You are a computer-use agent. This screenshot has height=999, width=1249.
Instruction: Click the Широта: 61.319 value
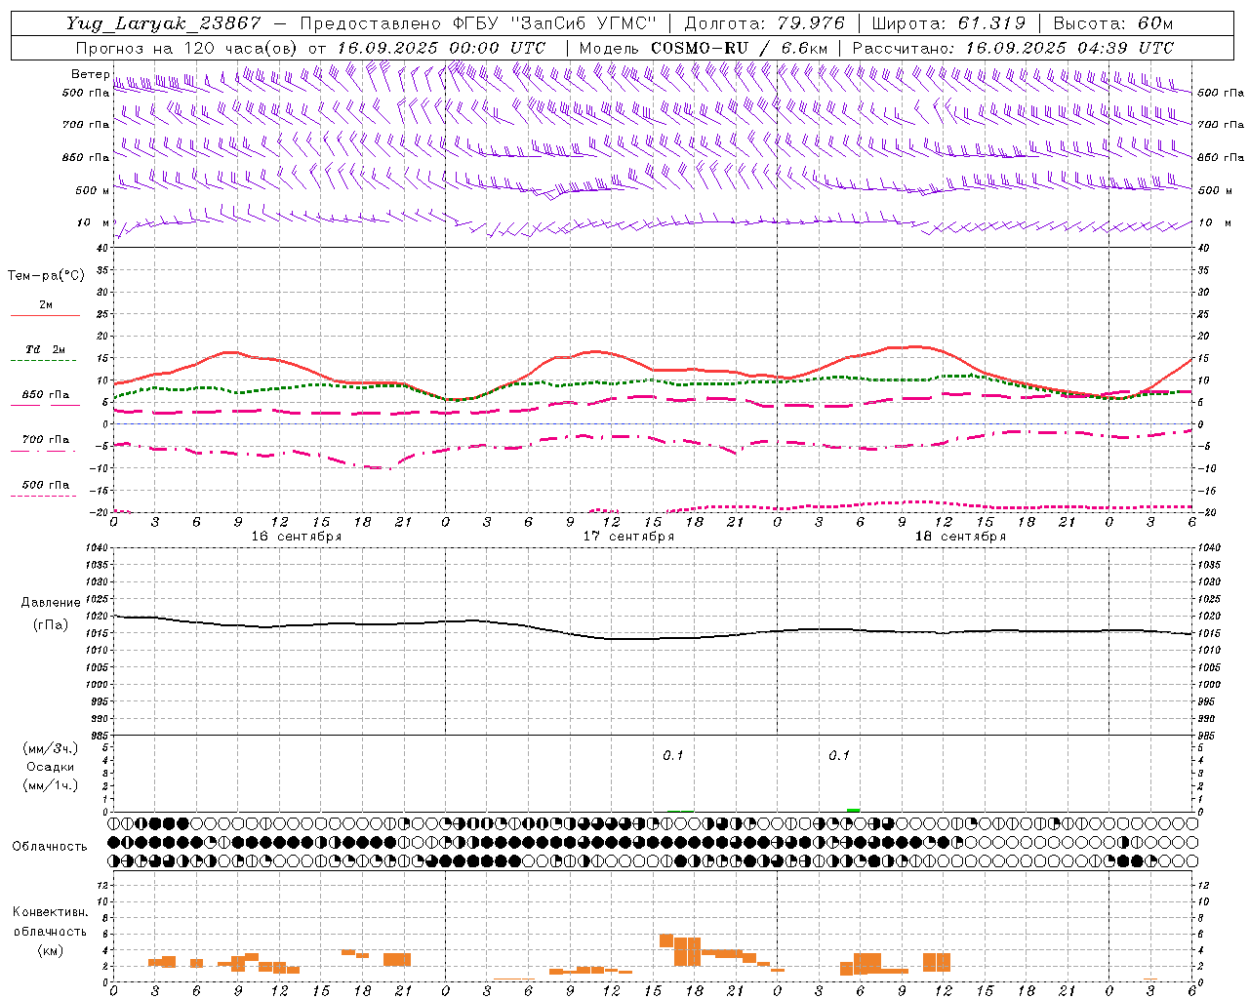[x=948, y=23]
